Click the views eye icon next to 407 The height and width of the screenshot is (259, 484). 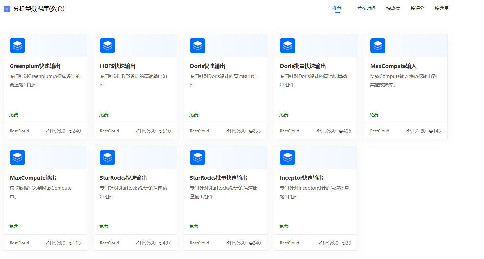pos(160,243)
